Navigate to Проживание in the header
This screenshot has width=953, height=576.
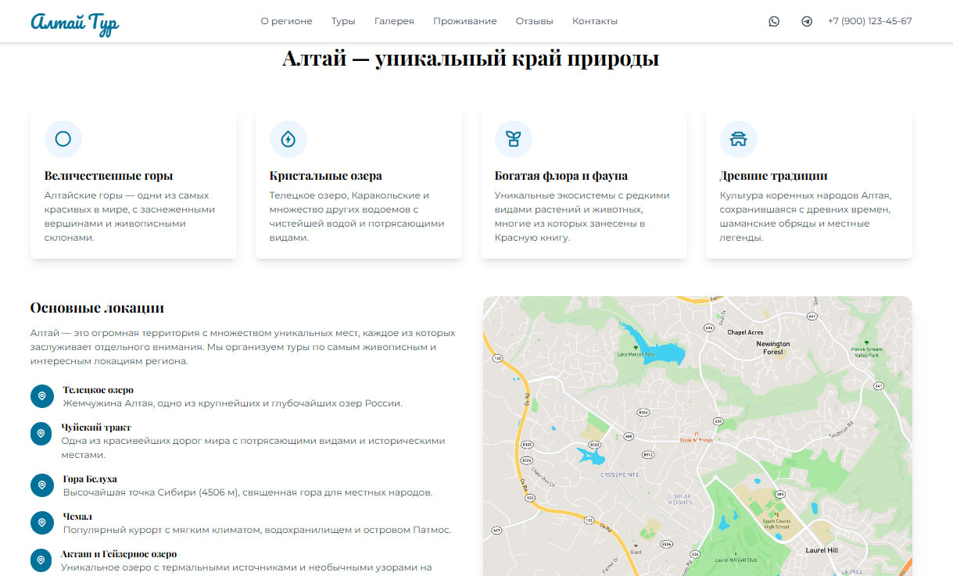pos(465,21)
